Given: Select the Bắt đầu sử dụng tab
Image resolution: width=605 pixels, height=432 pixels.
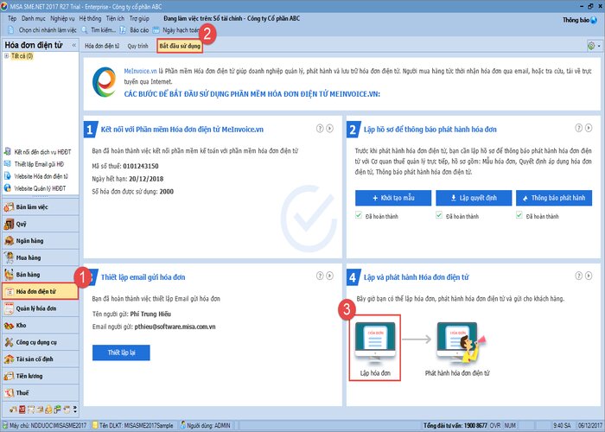Looking at the screenshot, I should click(180, 46).
